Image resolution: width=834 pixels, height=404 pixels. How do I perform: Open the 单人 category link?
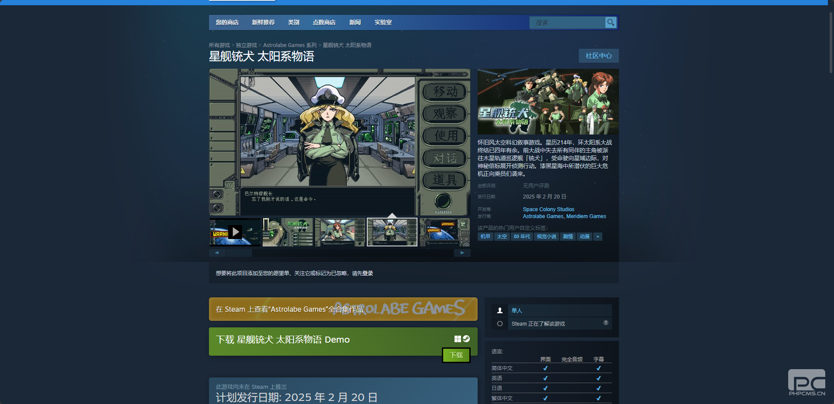point(517,310)
